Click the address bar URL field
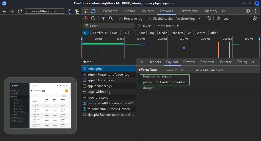 point(45,11)
